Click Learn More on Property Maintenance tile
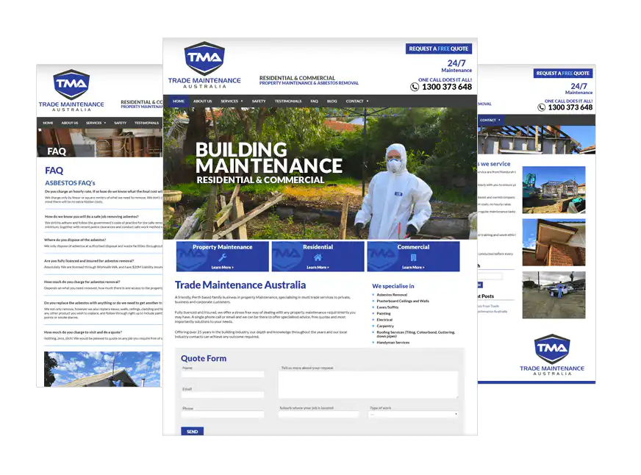Screen dimensions: 641x475 223,268
